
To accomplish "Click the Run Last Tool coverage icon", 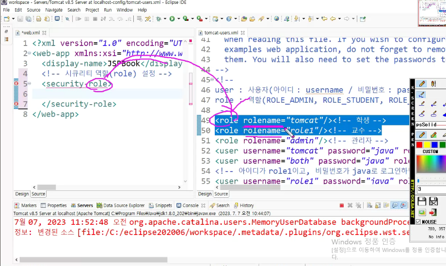I will coord(186,19).
